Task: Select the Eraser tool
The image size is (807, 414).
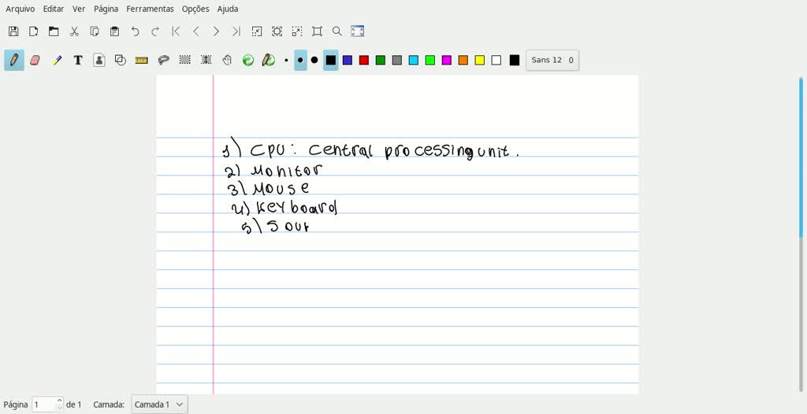Action: coord(35,60)
